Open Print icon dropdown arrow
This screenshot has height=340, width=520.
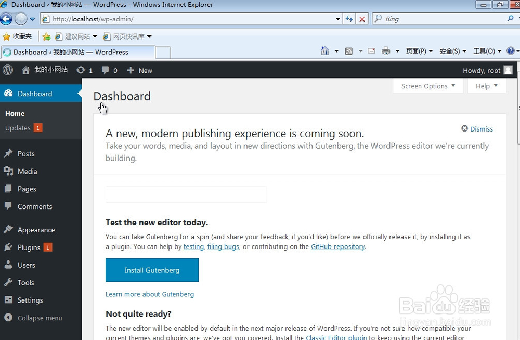397,51
